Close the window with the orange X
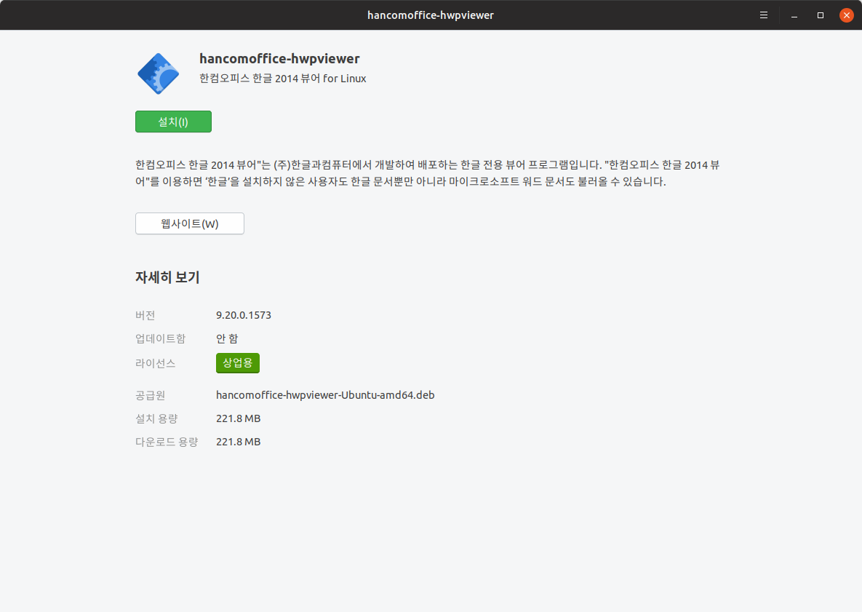Image resolution: width=862 pixels, height=612 pixels. pos(847,15)
